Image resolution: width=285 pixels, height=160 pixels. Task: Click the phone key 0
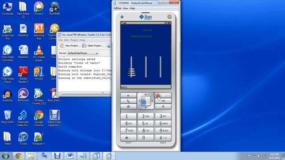[x=146, y=138]
